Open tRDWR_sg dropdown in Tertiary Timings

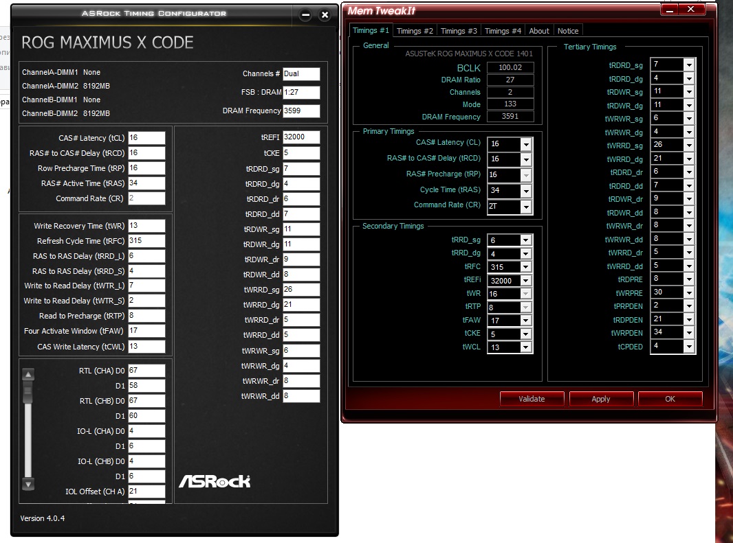coord(689,92)
